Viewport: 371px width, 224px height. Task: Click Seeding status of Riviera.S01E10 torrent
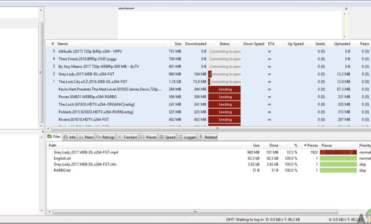(x=225, y=120)
